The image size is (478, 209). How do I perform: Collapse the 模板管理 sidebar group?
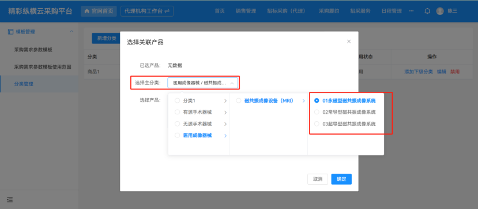tap(71, 31)
